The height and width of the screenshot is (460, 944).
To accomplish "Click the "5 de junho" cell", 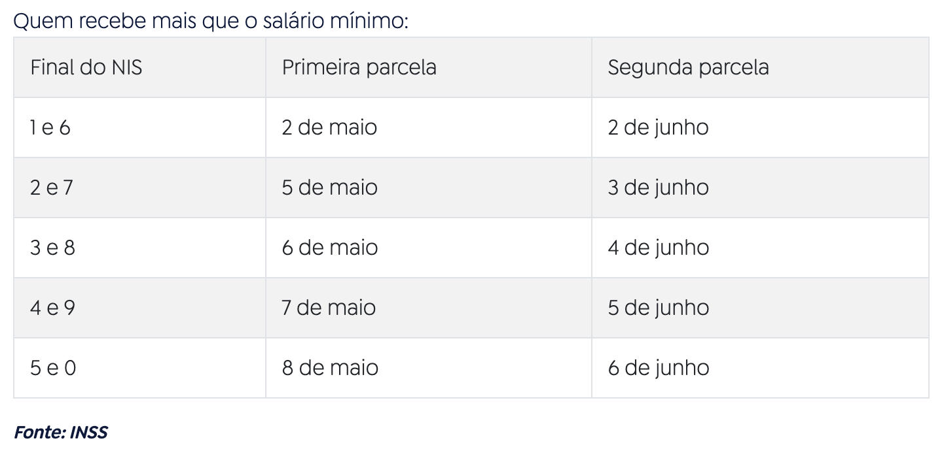I will coord(658,308).
